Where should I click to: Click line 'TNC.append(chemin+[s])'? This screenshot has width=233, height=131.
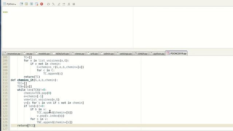[x=55, y=122]
